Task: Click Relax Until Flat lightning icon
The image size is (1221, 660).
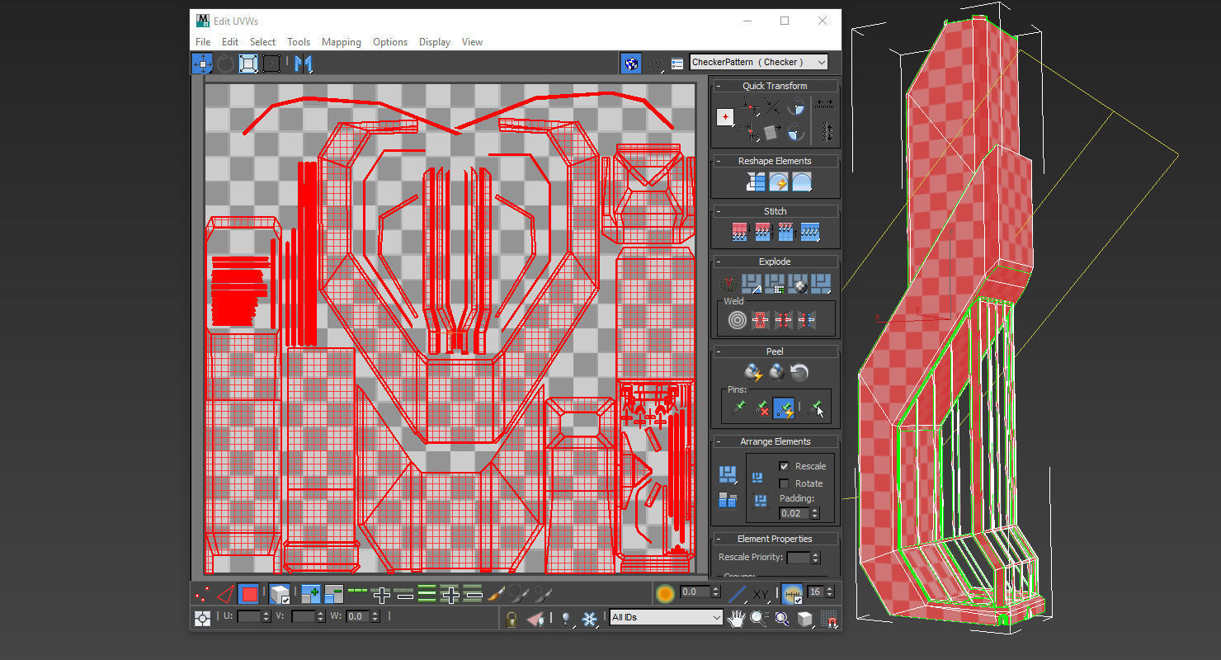Action: [779, 182]
